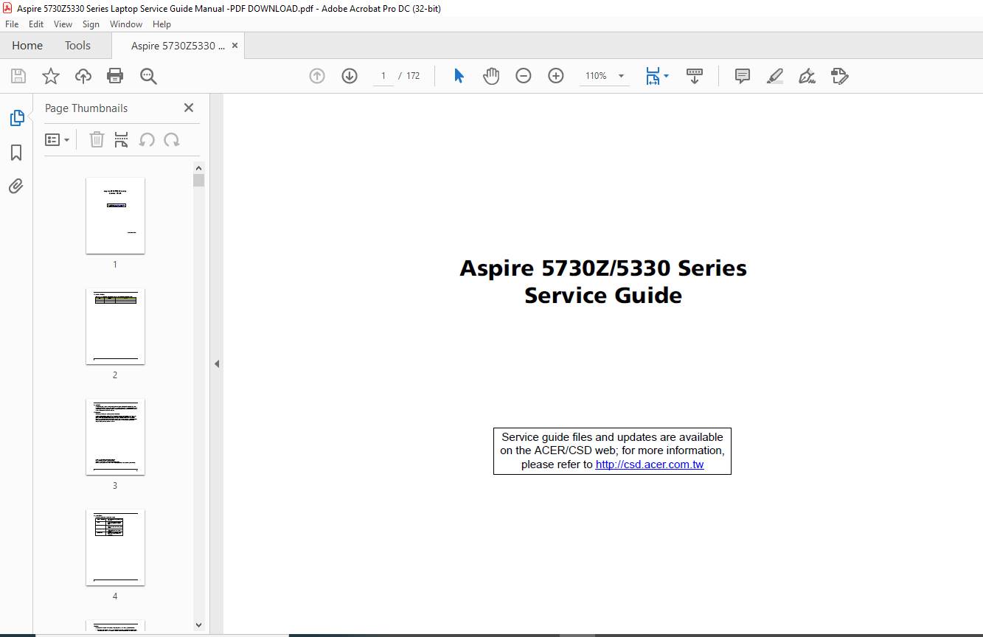Select the Highlight text tool
Viewport: 983px width, 637px height.
775,76
